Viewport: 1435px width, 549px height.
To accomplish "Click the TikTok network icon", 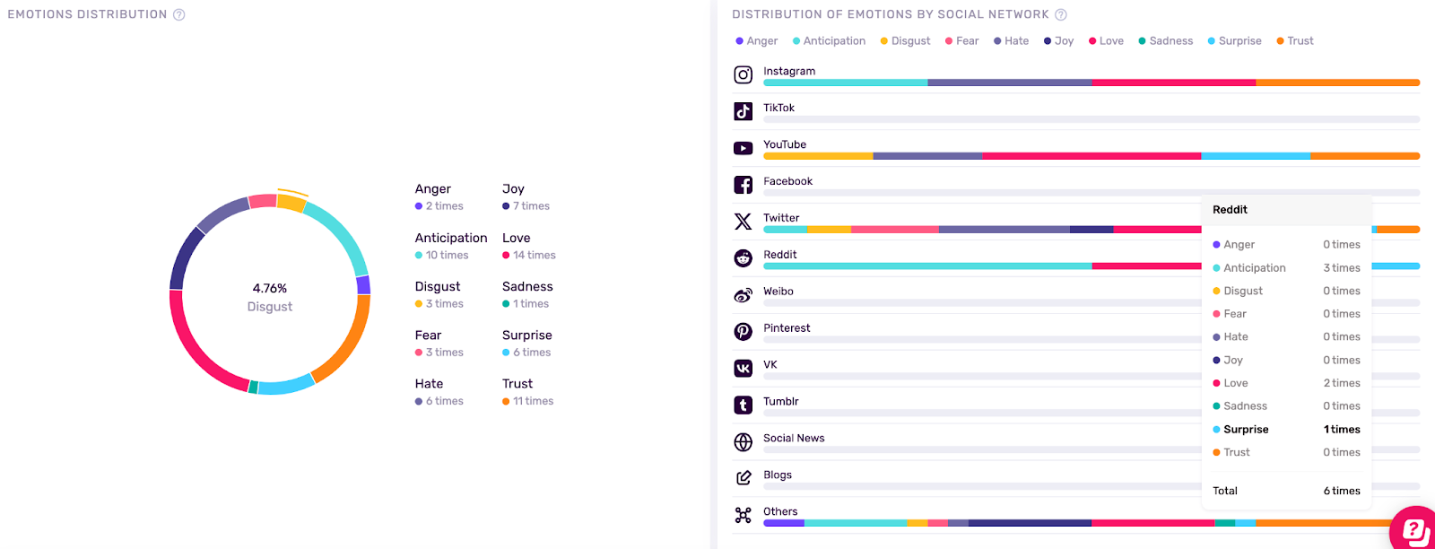I will (x=743, y=111).
